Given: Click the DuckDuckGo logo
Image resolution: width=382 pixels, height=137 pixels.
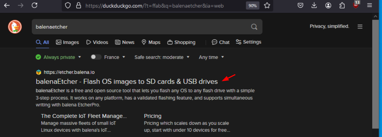Looking at the screenshot, I should pos(15,27).
